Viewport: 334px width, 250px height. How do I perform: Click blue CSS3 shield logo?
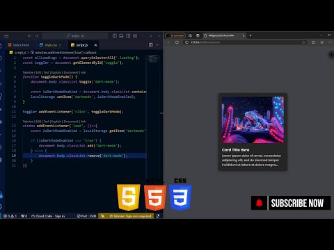(x=180, y=197)
